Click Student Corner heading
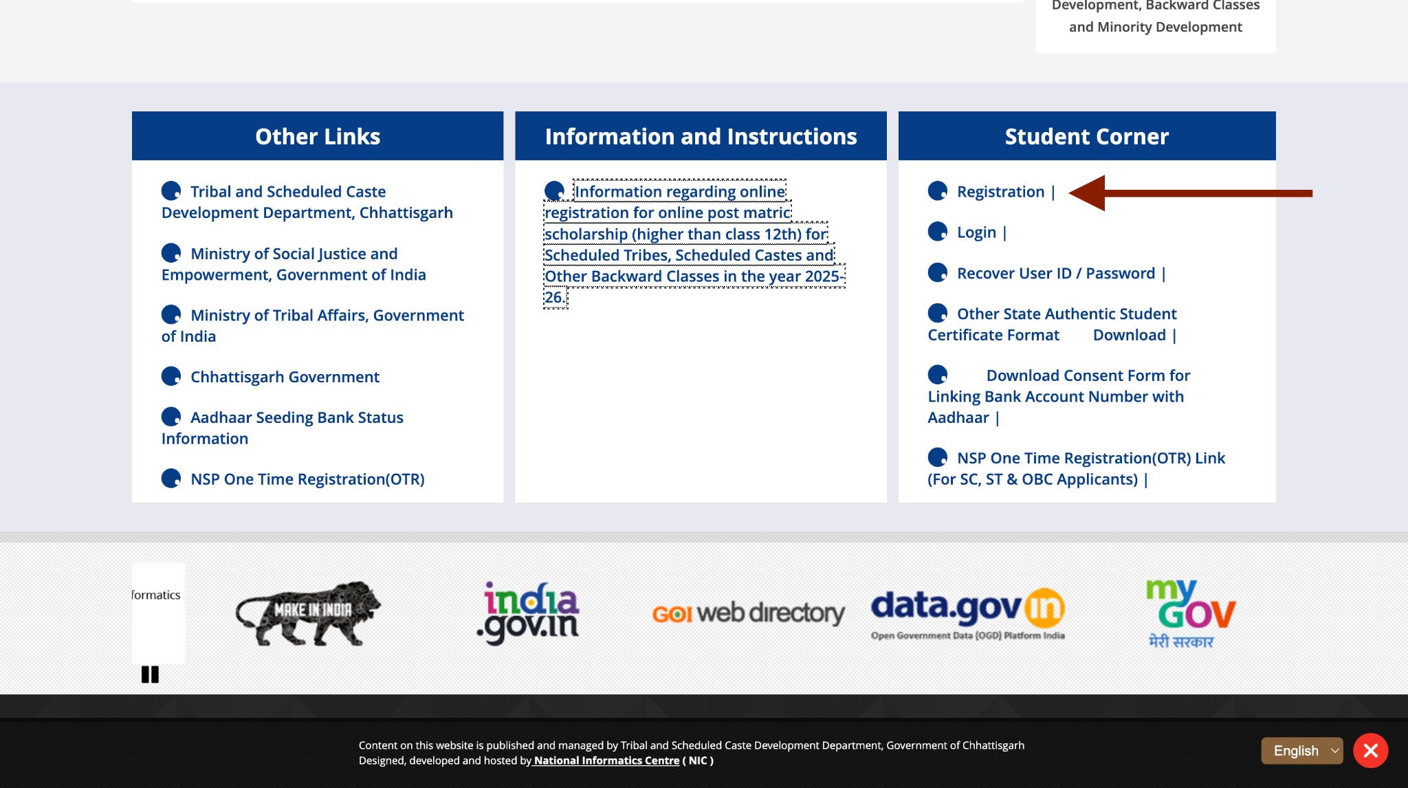This screenshot has height=788, width=1408. (1086, 136)
